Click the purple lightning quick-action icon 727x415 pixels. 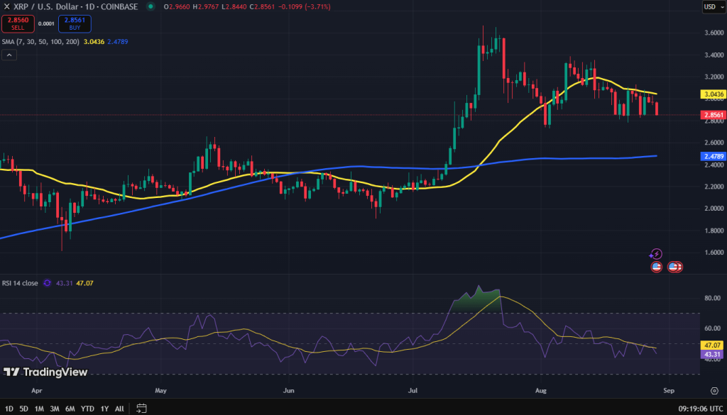click(x=655, y=254)
